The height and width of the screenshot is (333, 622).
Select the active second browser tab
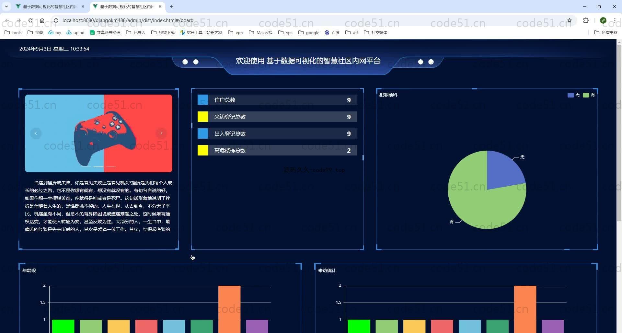pos(127,6)
